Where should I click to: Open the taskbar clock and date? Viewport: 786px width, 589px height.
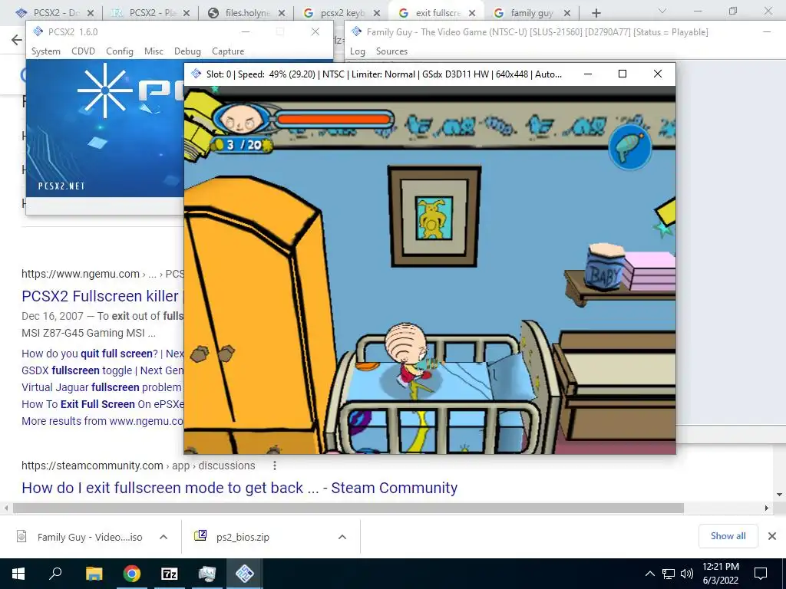click(720, 574)
